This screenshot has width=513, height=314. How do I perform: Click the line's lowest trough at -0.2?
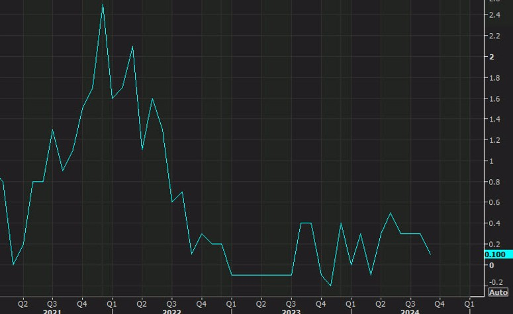click(x=331, y=286)
